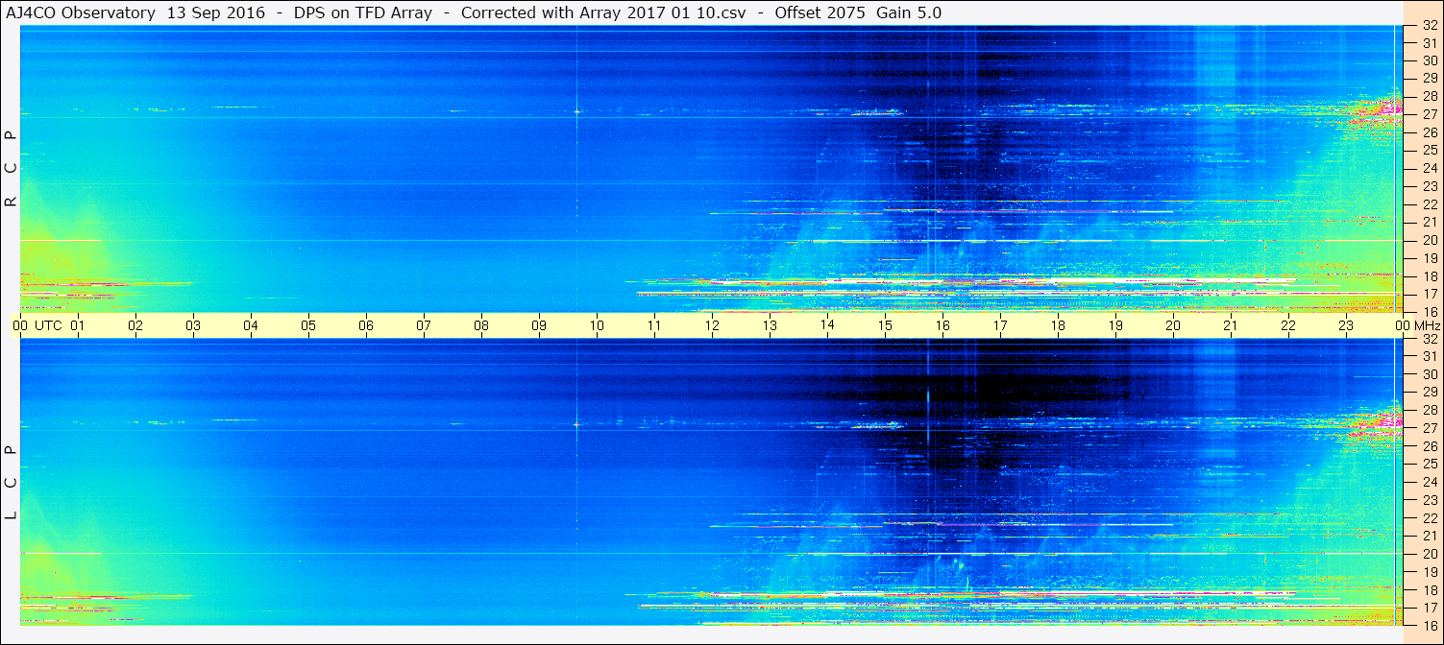Click the 16 MHz tick in LCP panel
The width and height of the screenshot is (1444, 645).
1430,624
